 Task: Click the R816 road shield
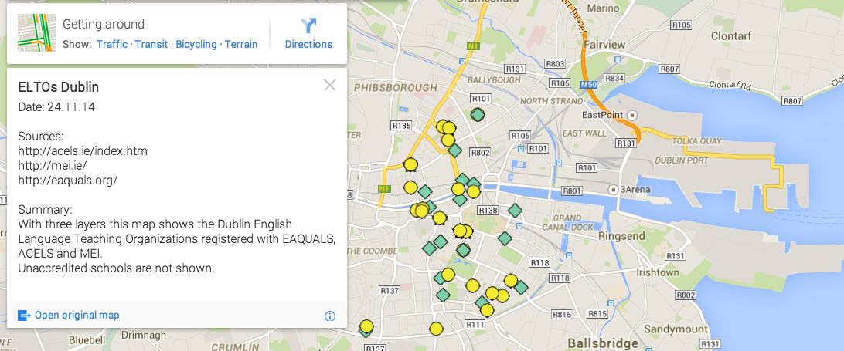(x=562, y=314)
